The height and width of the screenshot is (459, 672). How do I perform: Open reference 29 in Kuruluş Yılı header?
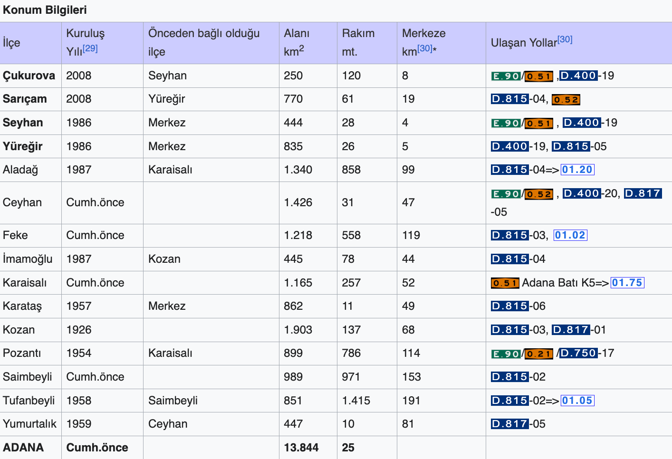[90, 48]
